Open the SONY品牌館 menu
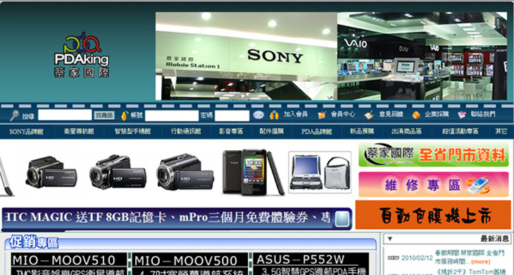Image resolution: width=514 pixels, height=275 pixels. [26, 132]
